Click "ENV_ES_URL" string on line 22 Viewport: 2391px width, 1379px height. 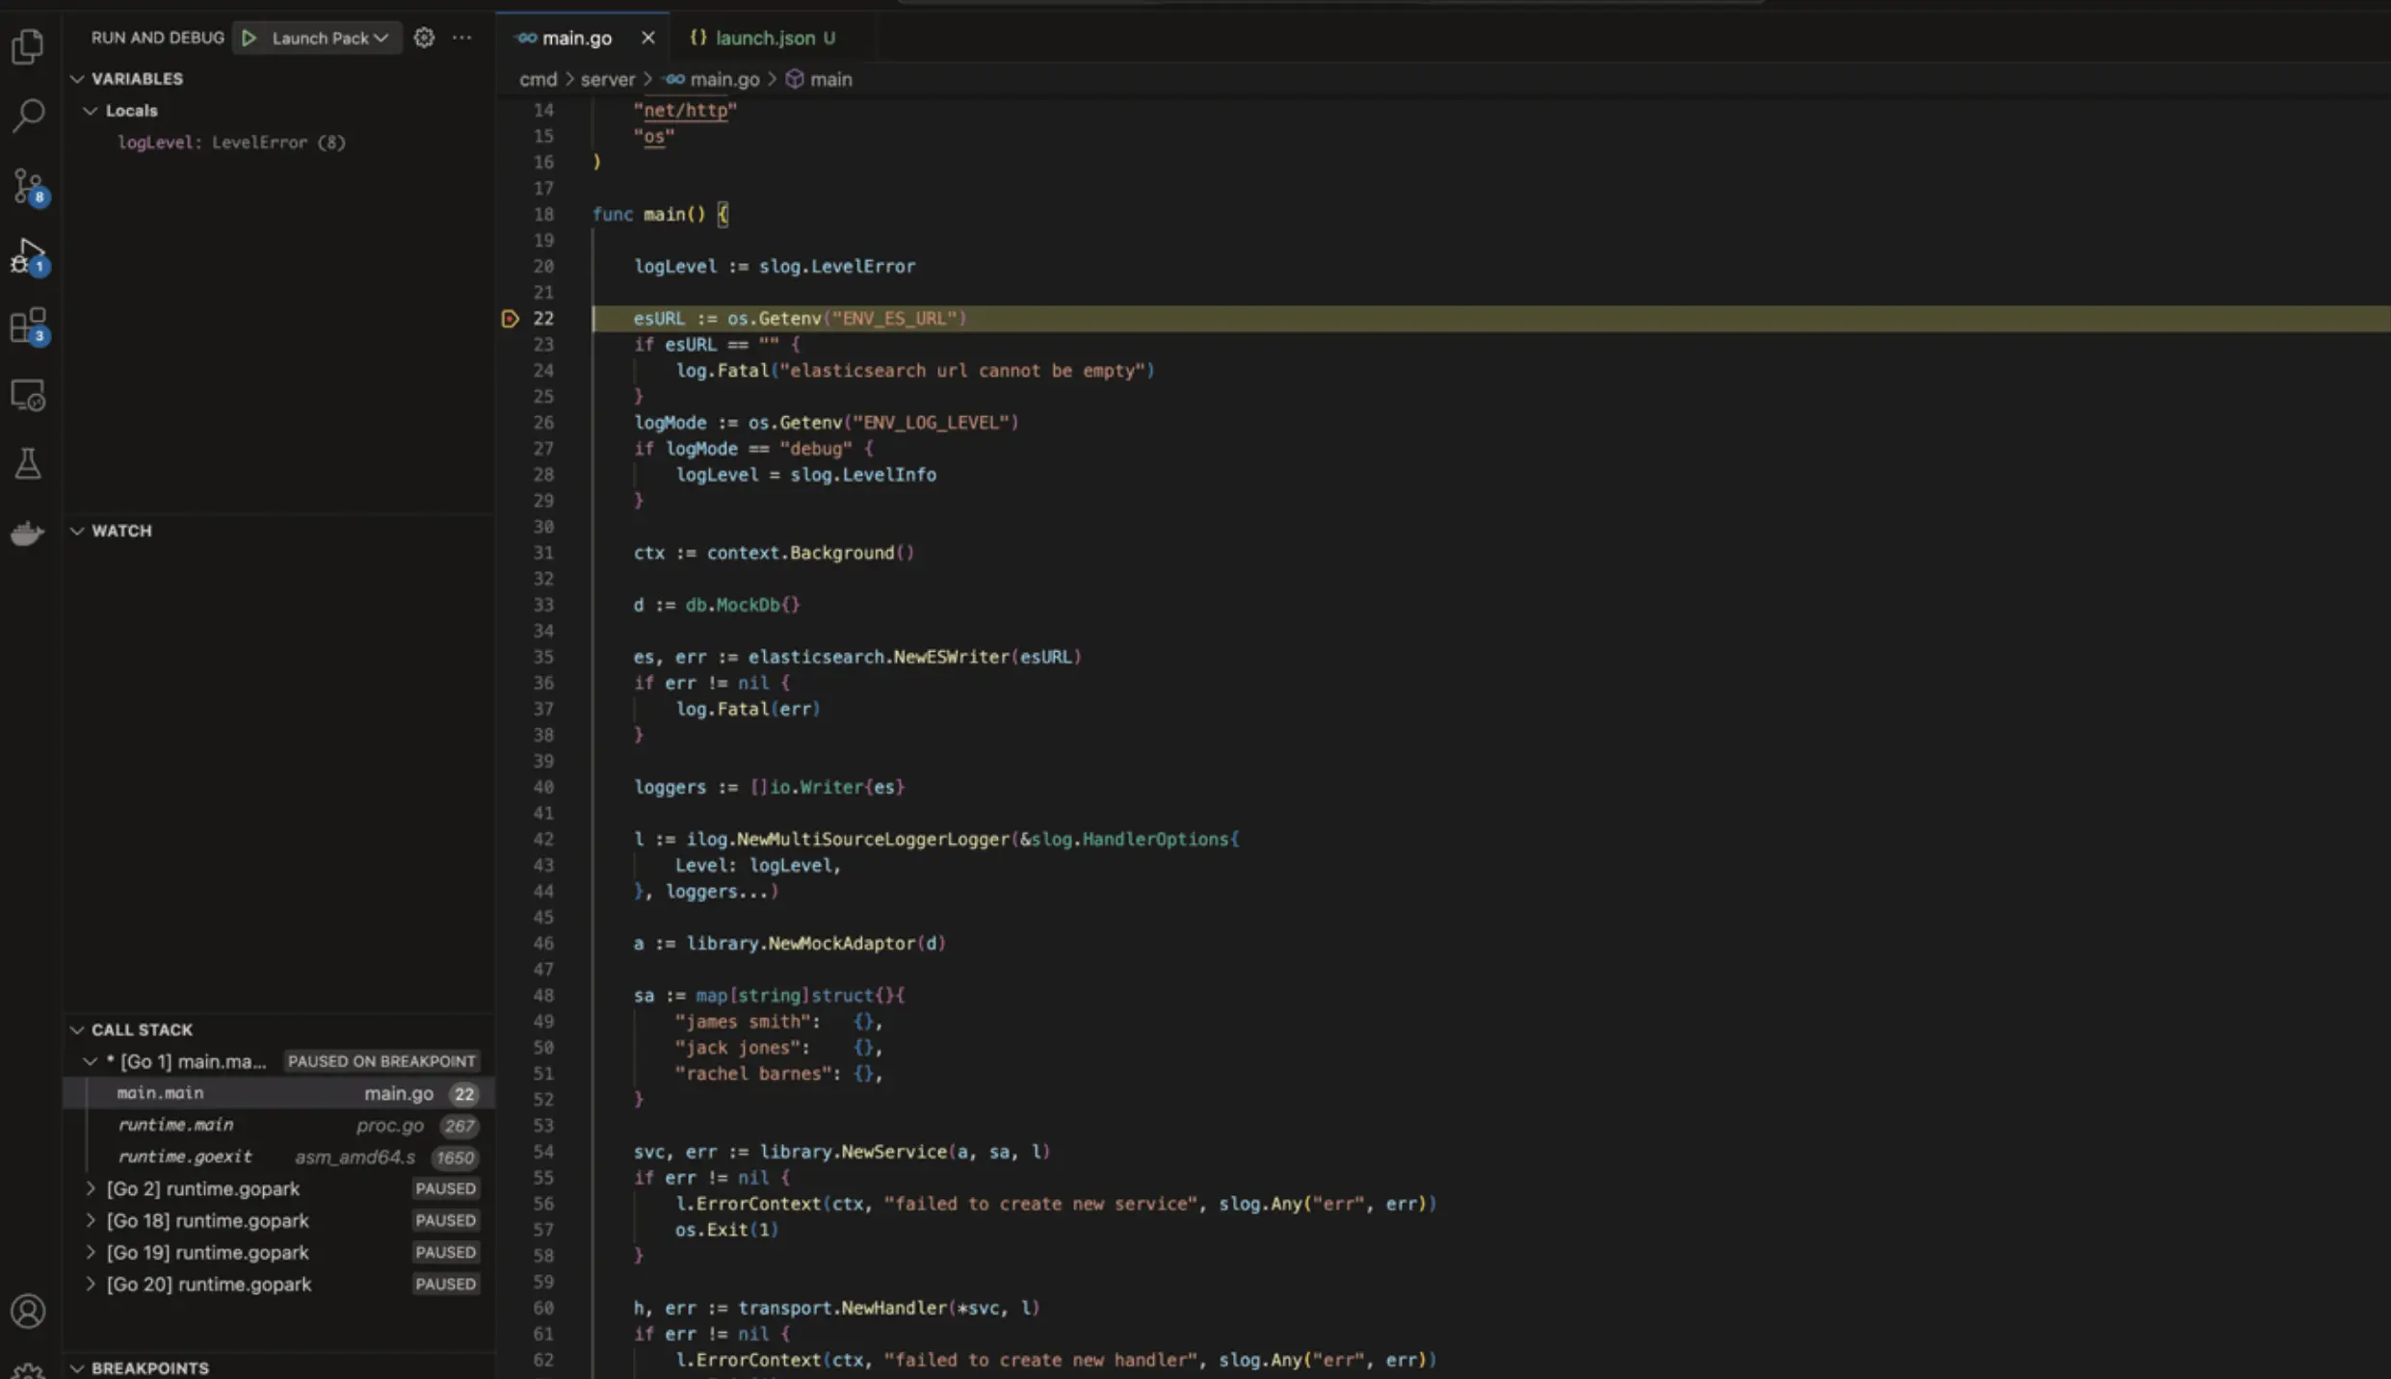pyautogui.click(x=894, y=319)
